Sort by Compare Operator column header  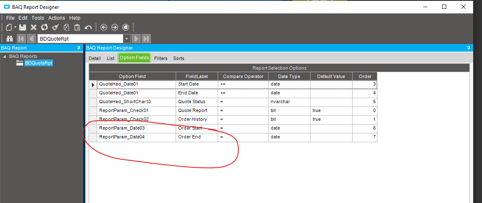tap(243, 76)
